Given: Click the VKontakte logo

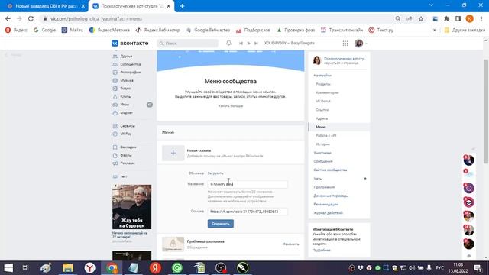Looking at the screenshot, I should [x=130, y=44].
